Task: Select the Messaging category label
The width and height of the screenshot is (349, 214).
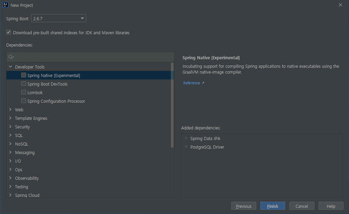Action: [x=25, y=153]
